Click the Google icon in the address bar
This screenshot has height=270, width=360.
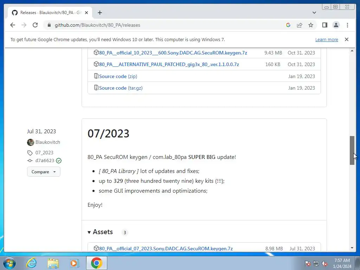[288, 25]
